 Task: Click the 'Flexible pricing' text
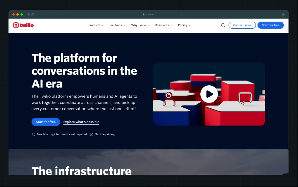104,134
